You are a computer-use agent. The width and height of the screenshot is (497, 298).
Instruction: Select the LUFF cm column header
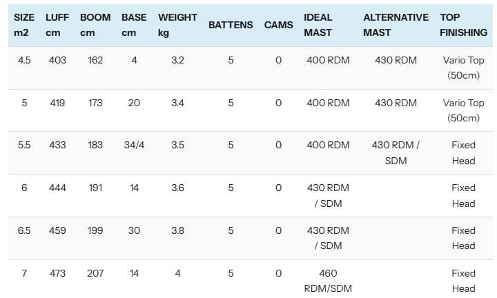click(57, 25)
